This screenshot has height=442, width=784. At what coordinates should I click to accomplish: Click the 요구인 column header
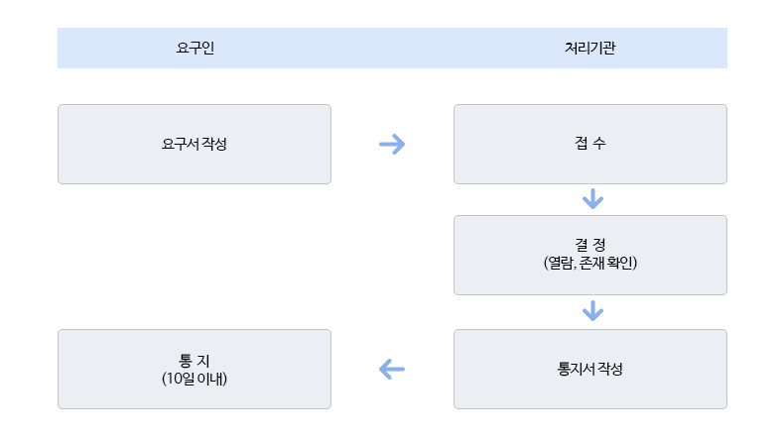195,48
